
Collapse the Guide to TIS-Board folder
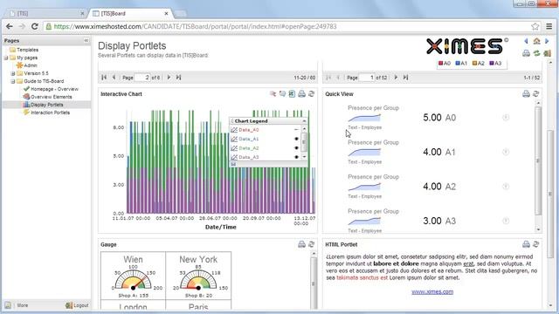pos(13,81)
